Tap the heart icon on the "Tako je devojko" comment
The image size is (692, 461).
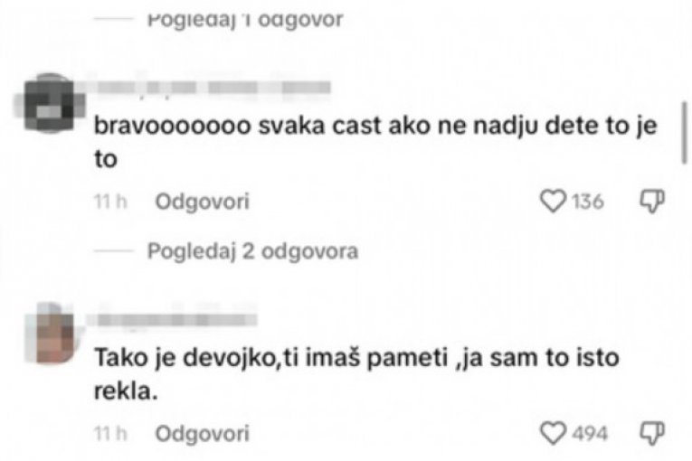pos(553,433)
